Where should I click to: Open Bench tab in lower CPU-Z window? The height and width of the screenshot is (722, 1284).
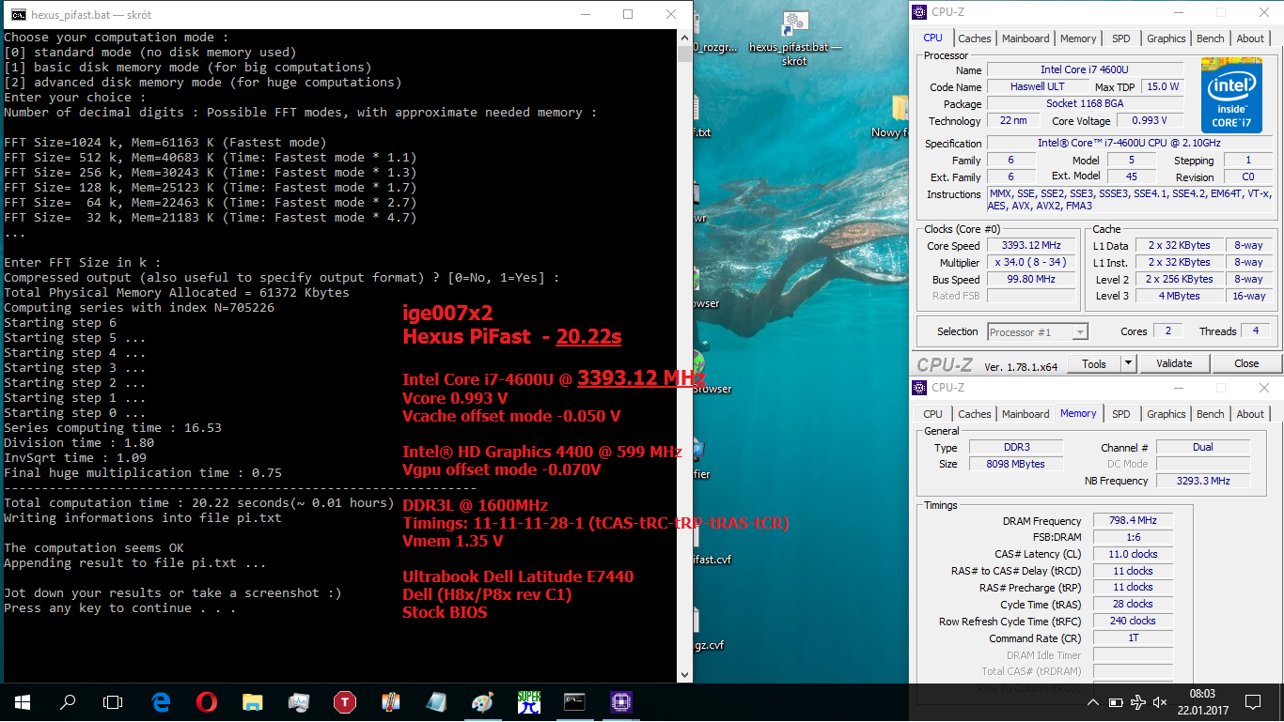(1211, 414)
